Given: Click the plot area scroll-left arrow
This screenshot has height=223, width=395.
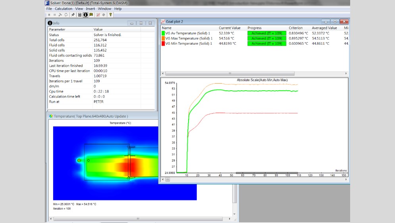Looking at the screenshot, I should point(163,179).
